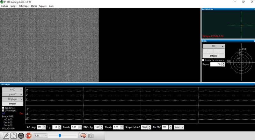This screenshot has height=140, width=255.
Task: Open the Signets menu
Action: tap(43, 6)
